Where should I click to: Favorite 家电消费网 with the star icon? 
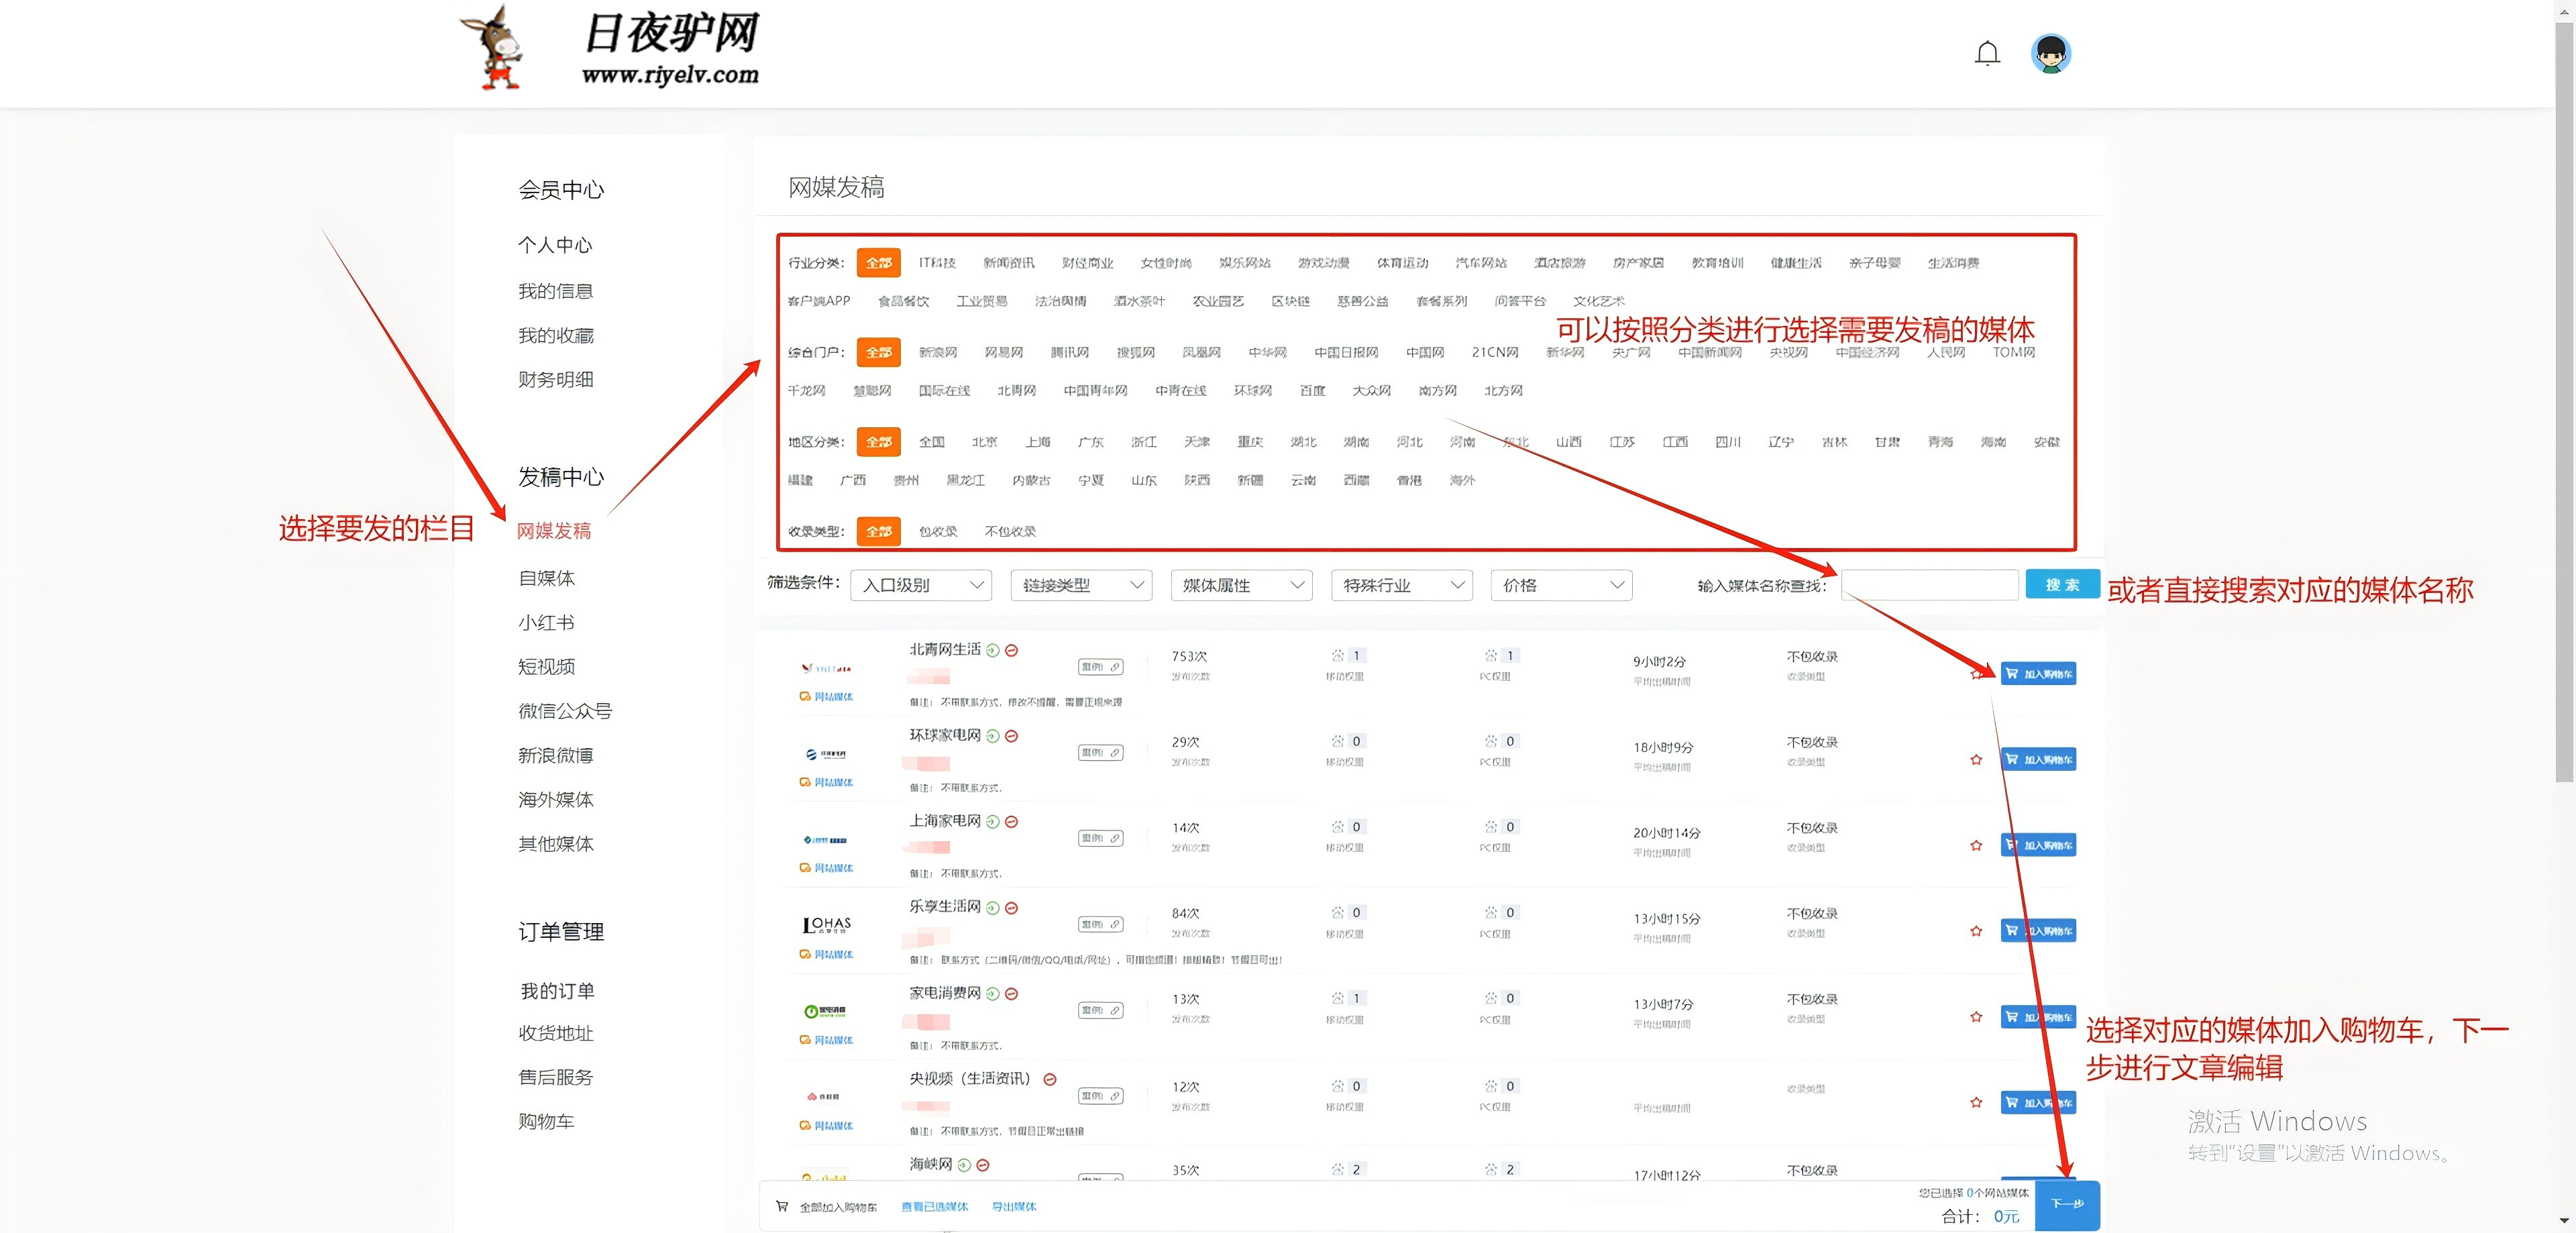tap(1976, 1017)
